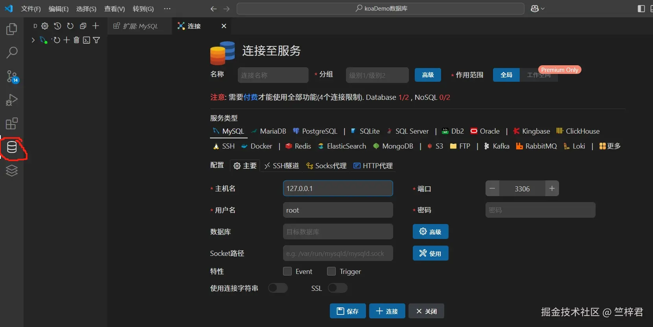
Task: Focus the 主机名 field with 127.0.0.1
Action: [x=338, y=188]
